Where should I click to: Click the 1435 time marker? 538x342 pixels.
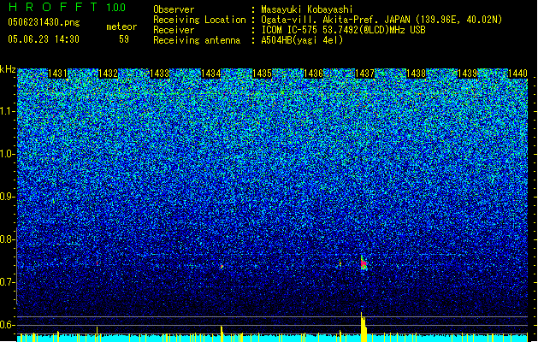click(x=262, y=74)
